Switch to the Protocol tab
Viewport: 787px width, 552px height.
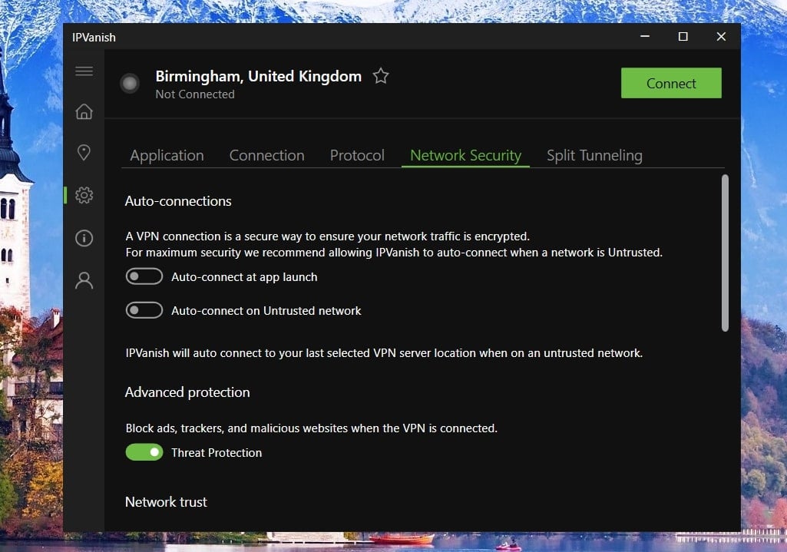click(357, 156)
